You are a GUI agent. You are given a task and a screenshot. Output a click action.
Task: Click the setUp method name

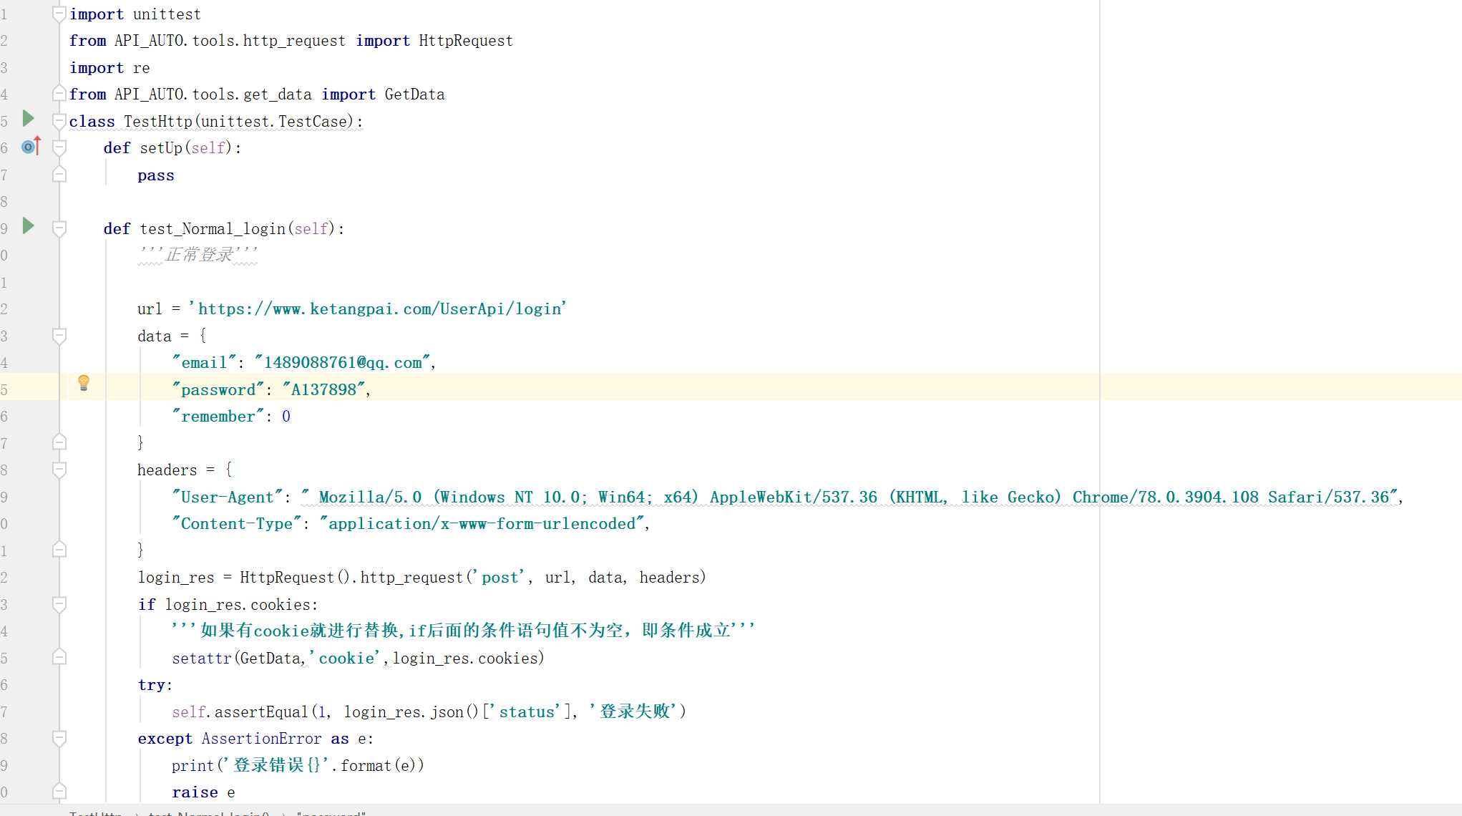pos(161,147)
